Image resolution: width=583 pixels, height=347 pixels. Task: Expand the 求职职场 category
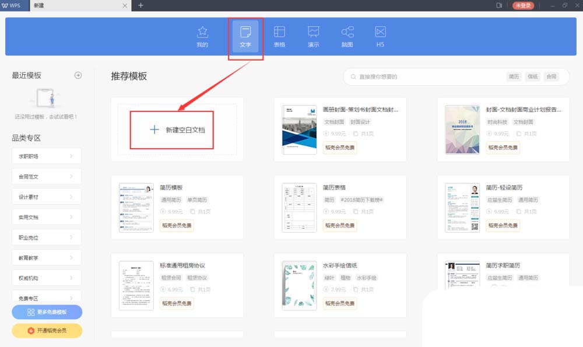coord(46,156)
